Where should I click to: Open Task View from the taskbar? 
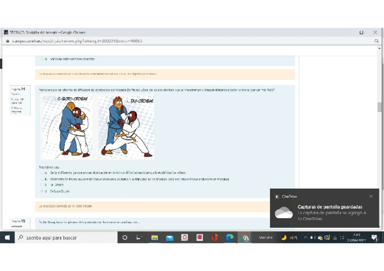click(139, 238)
